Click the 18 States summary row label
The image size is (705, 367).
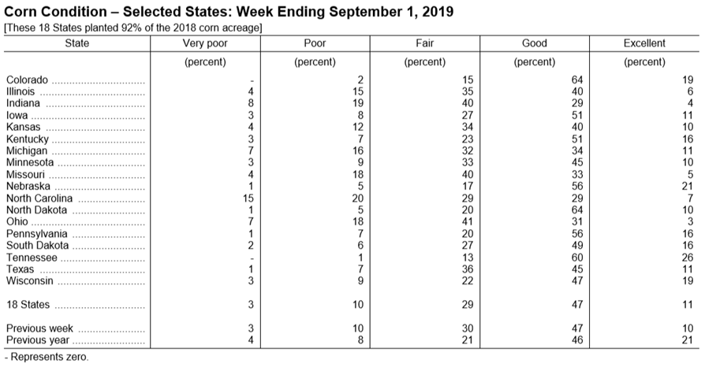tap(28, 305)
